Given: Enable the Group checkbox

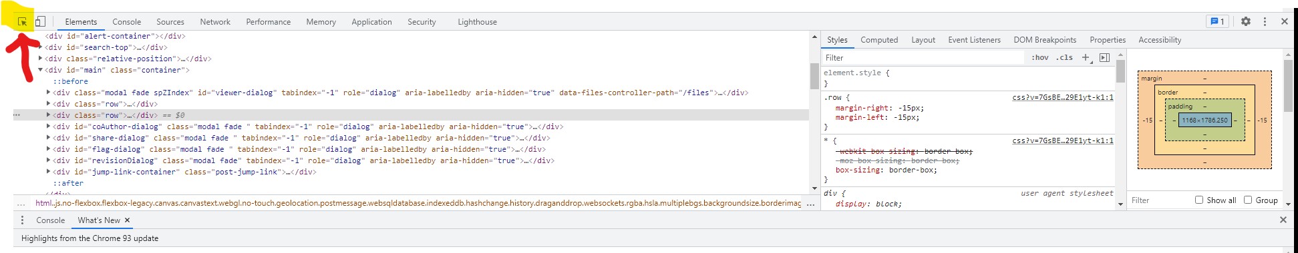Looking at the screenshot, I should tap(1248, 200).
